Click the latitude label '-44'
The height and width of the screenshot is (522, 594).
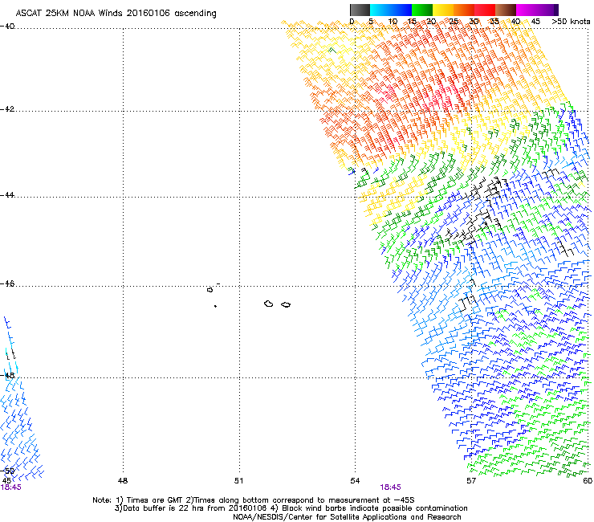click(7, 195)
